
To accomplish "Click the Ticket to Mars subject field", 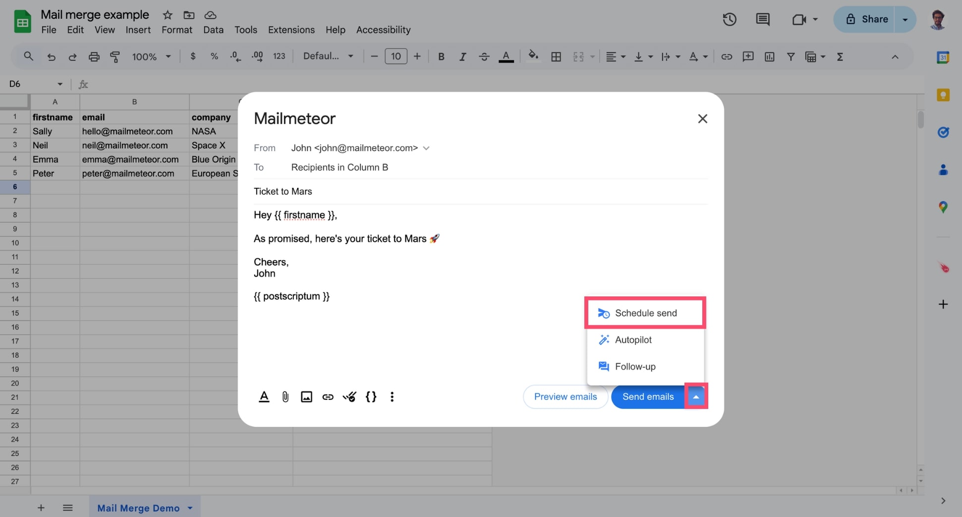I will click(x=480, y=191).
